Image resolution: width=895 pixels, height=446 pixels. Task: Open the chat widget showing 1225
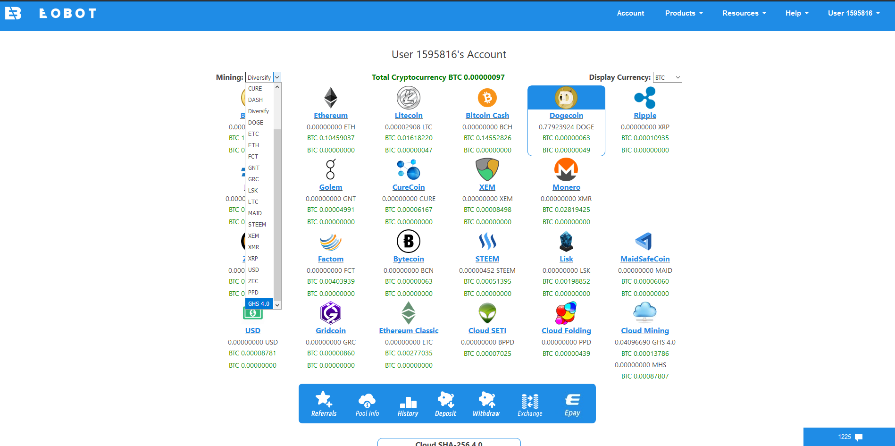849,437
